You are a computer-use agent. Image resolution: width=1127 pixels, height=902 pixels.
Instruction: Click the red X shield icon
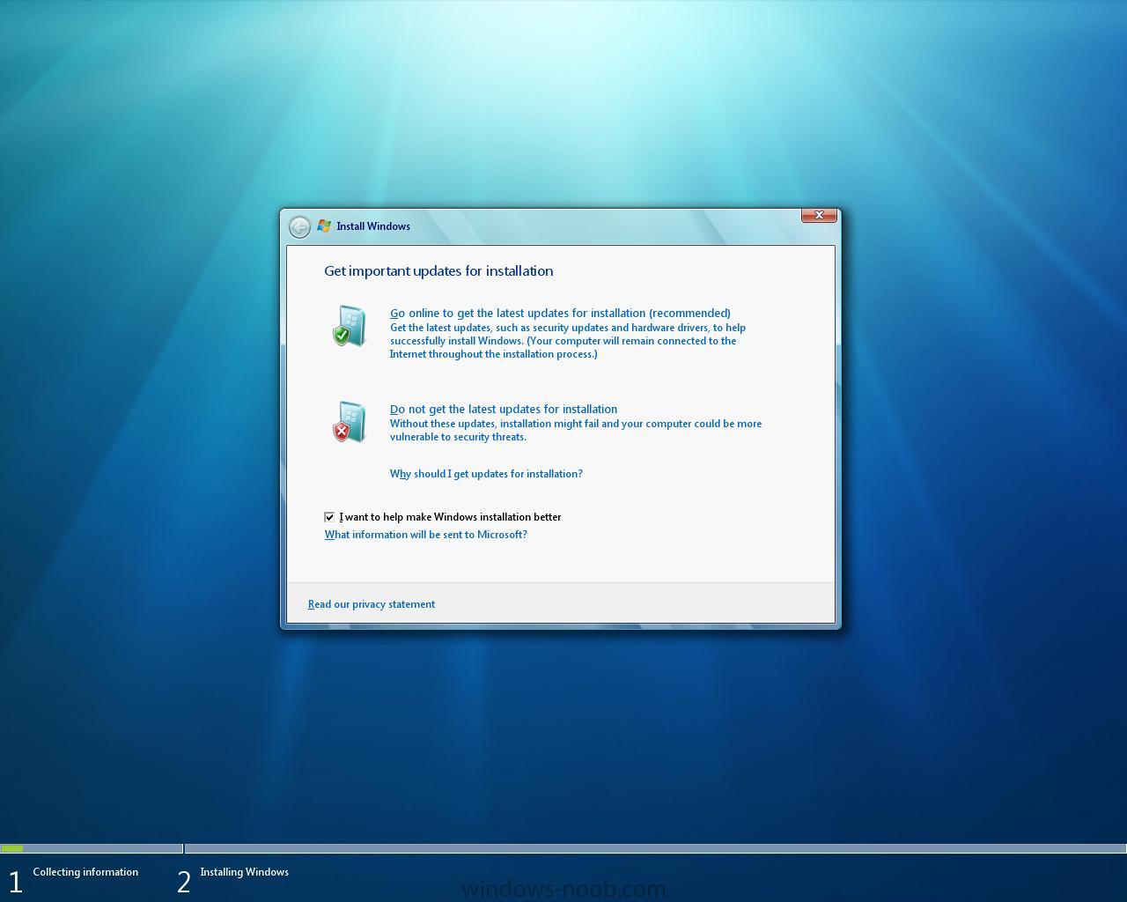350,422
